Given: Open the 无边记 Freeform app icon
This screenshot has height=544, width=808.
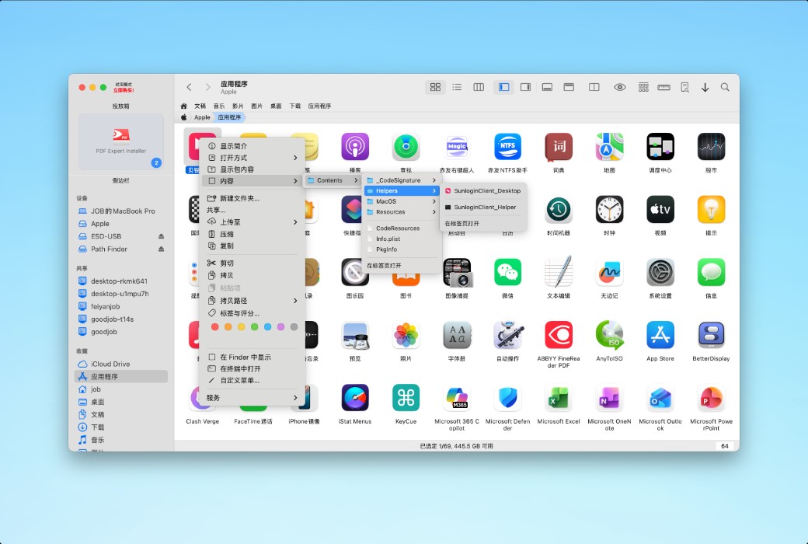Looking at the screenshot, I should click(610, 272).
